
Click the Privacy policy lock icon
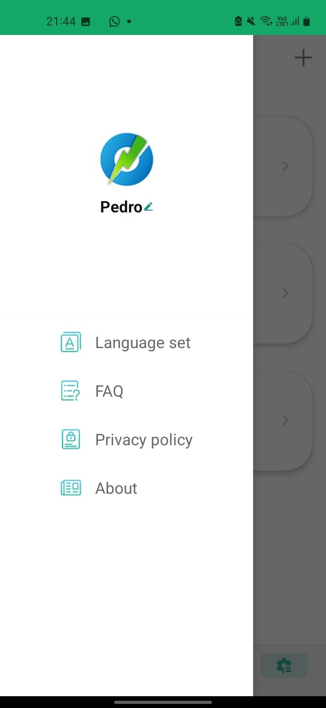pos(71,439)
